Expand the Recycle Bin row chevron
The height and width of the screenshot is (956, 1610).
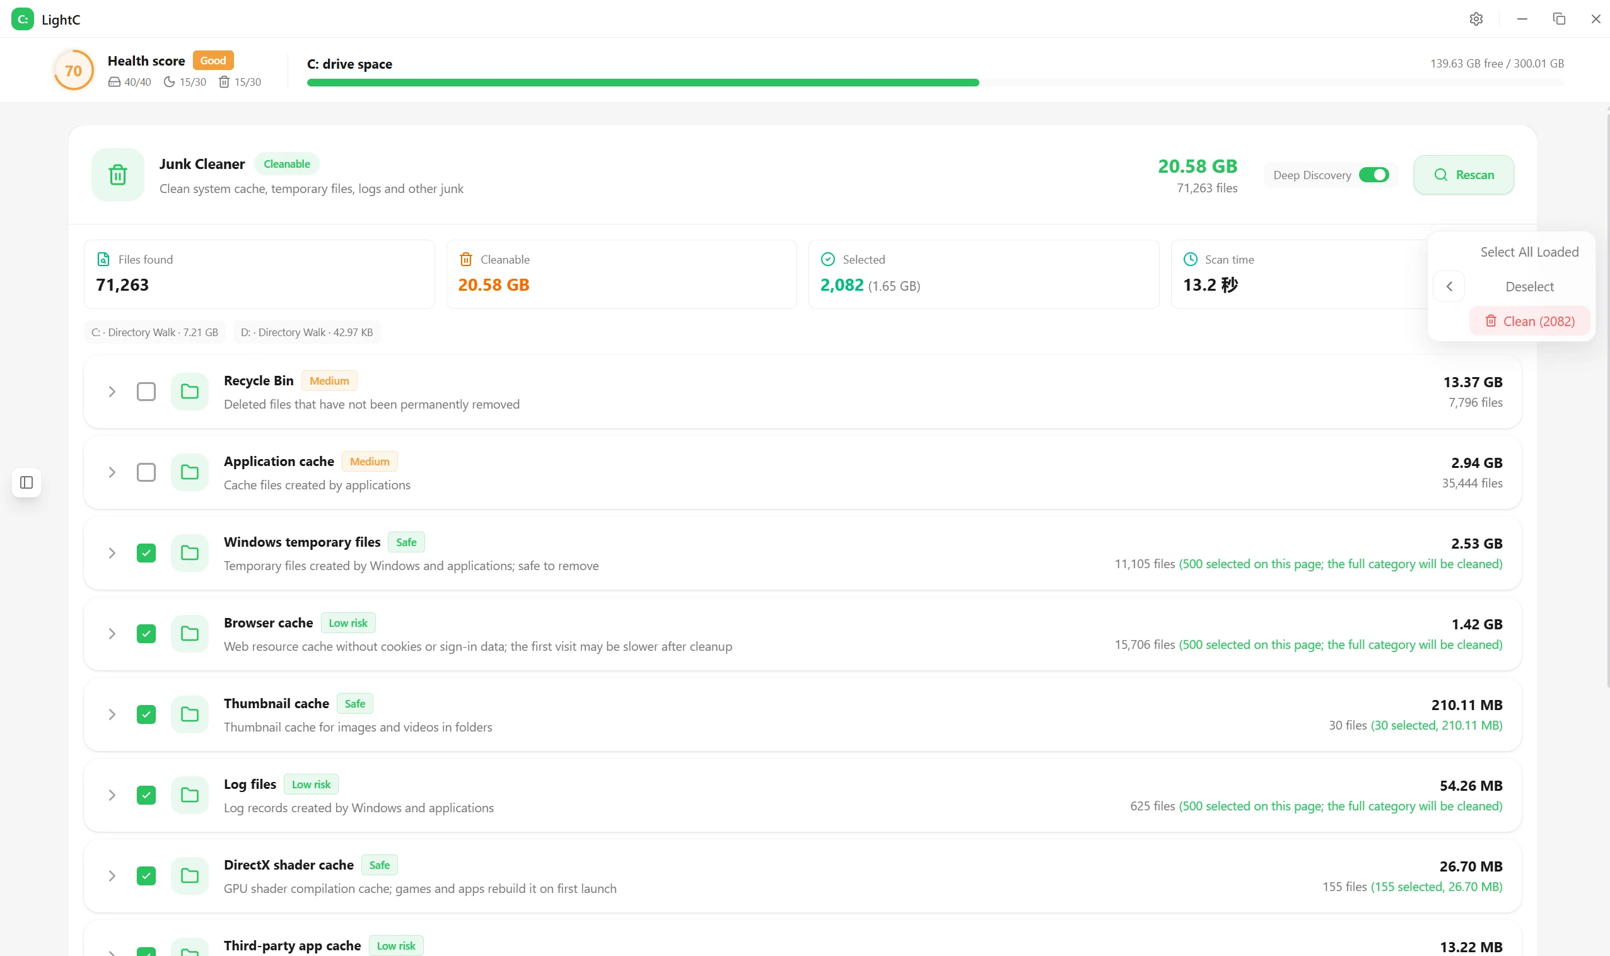[x=112, y=392]
